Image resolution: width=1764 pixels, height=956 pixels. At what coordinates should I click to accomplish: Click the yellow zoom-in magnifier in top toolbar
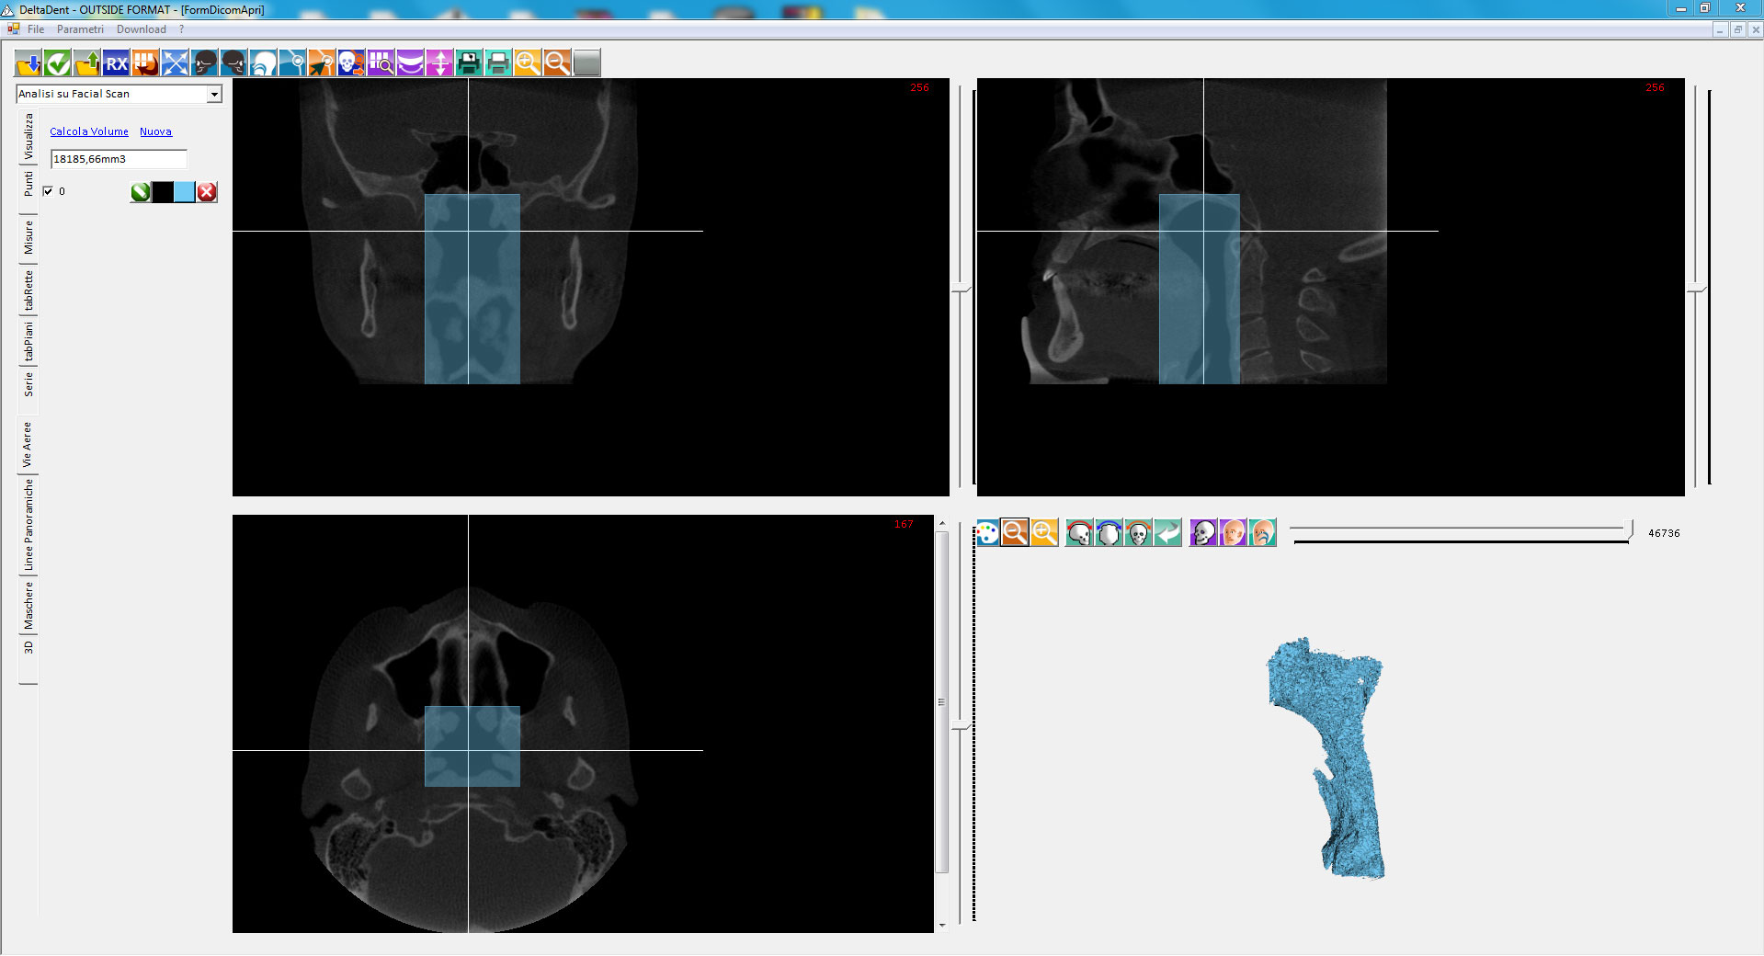(529, 63)
